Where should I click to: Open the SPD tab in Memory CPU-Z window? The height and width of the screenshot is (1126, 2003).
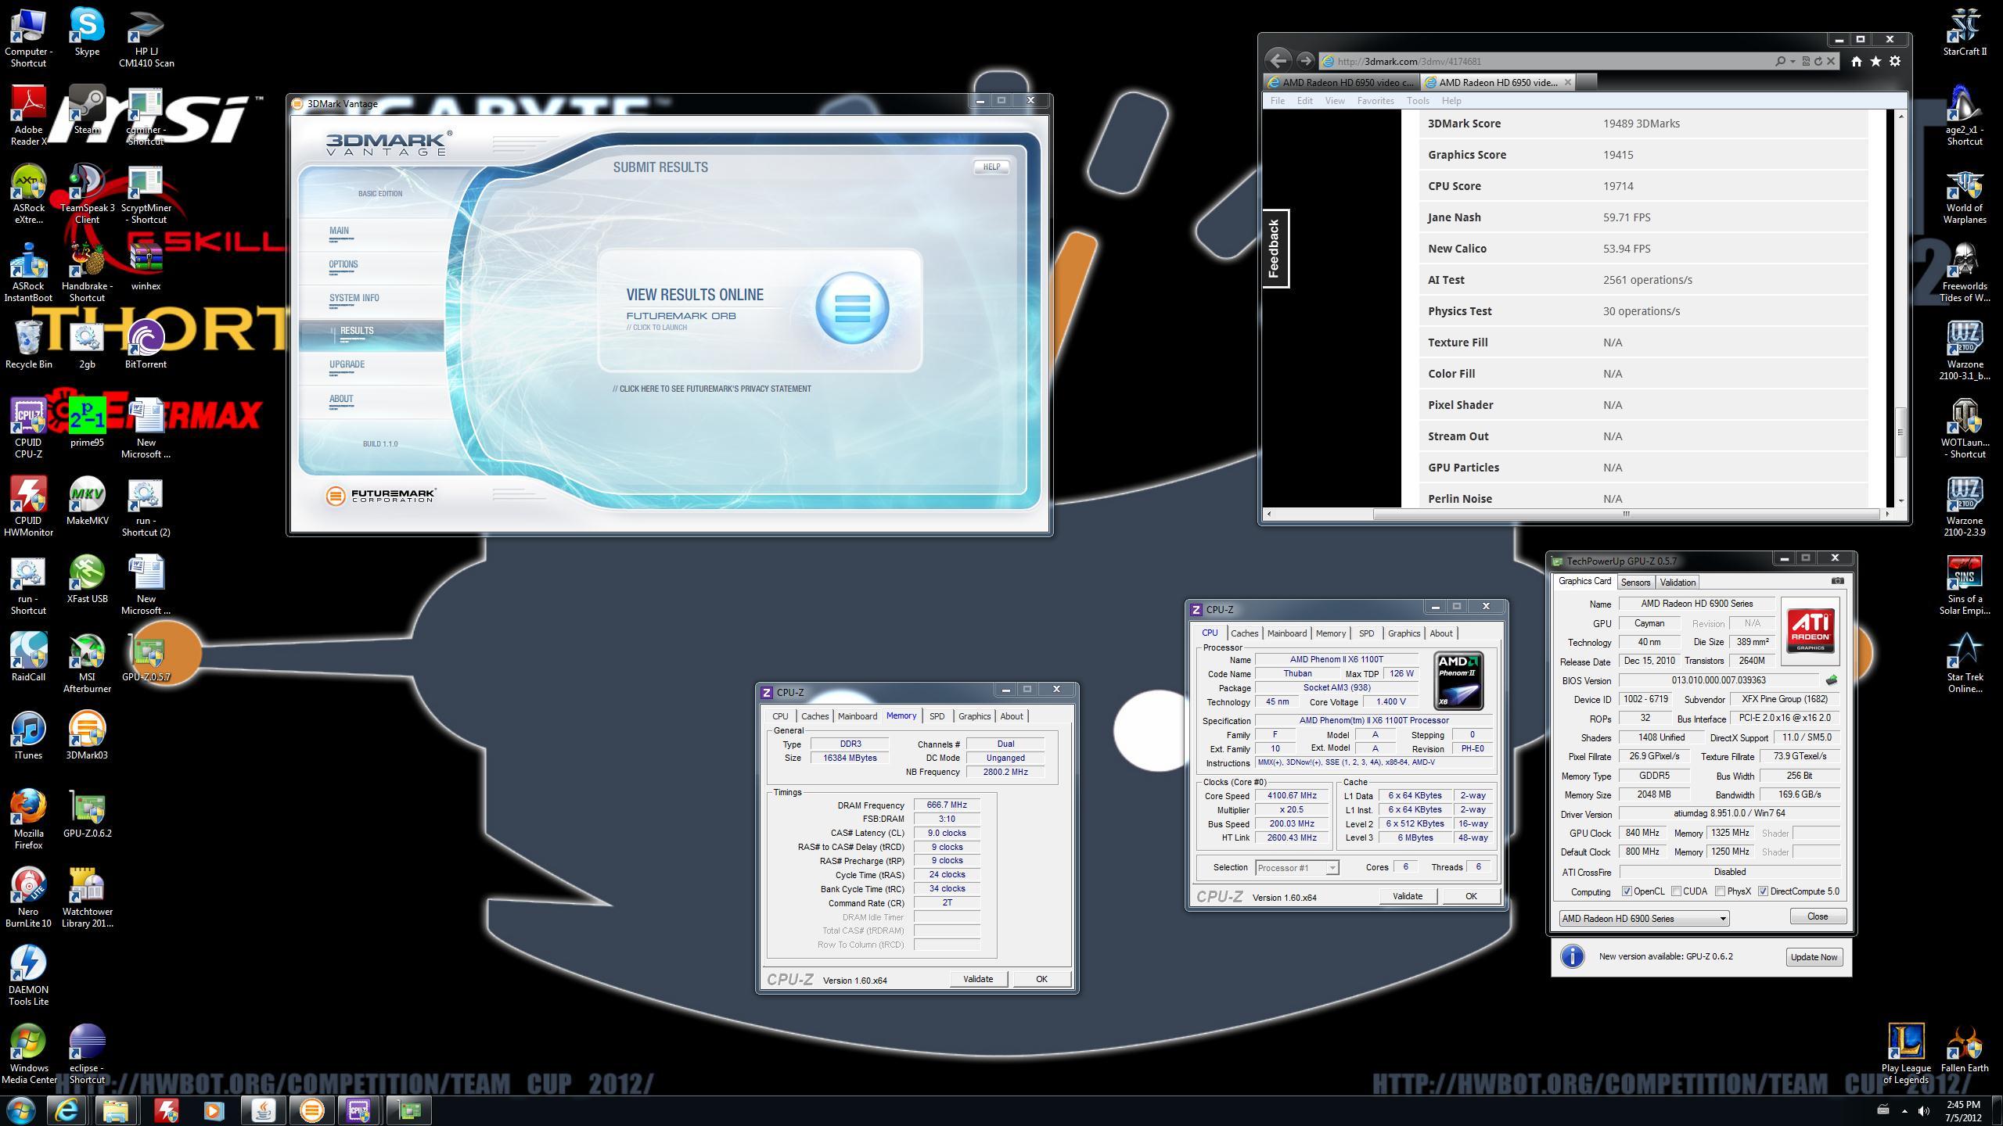pos(937,716)
